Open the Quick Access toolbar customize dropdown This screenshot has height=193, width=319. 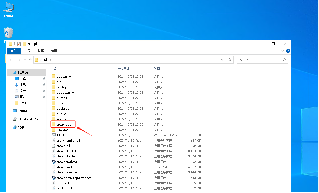tap(29, 44)
